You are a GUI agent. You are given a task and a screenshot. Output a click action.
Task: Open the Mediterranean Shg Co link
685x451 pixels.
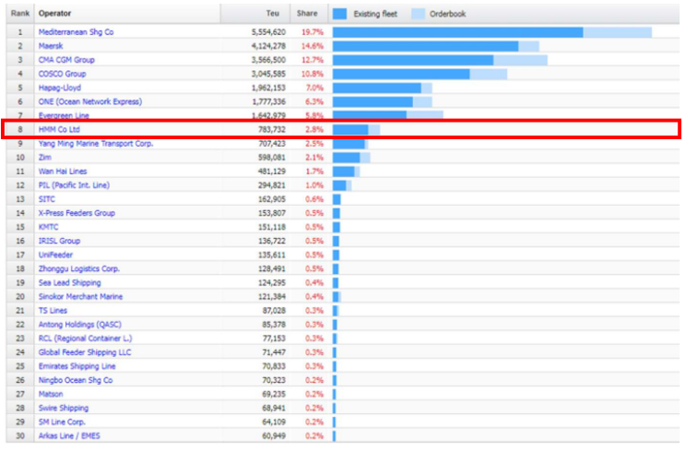pyautogui.click(x=76, y=32)
